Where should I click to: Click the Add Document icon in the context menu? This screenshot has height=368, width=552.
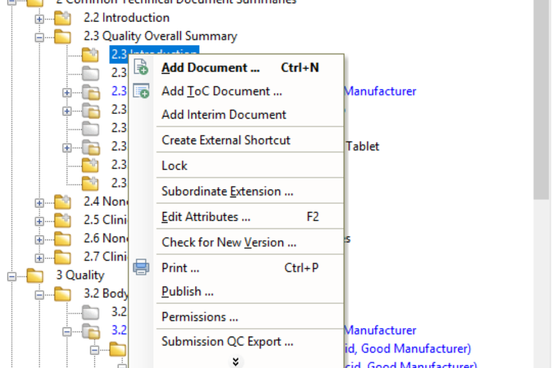[141, 67]
